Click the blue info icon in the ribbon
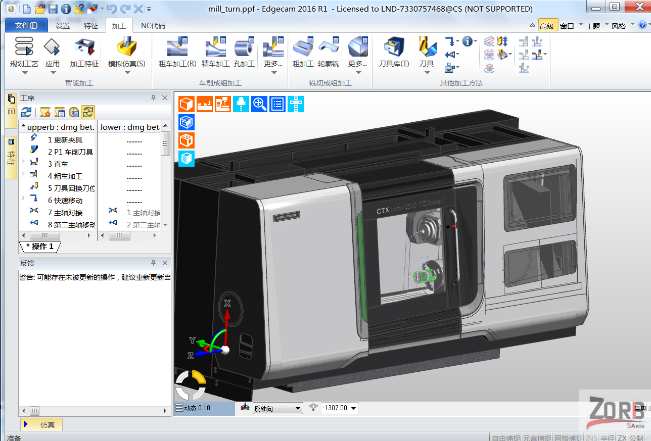The width and height of the screenshot is (651, 441). (467, 41)
